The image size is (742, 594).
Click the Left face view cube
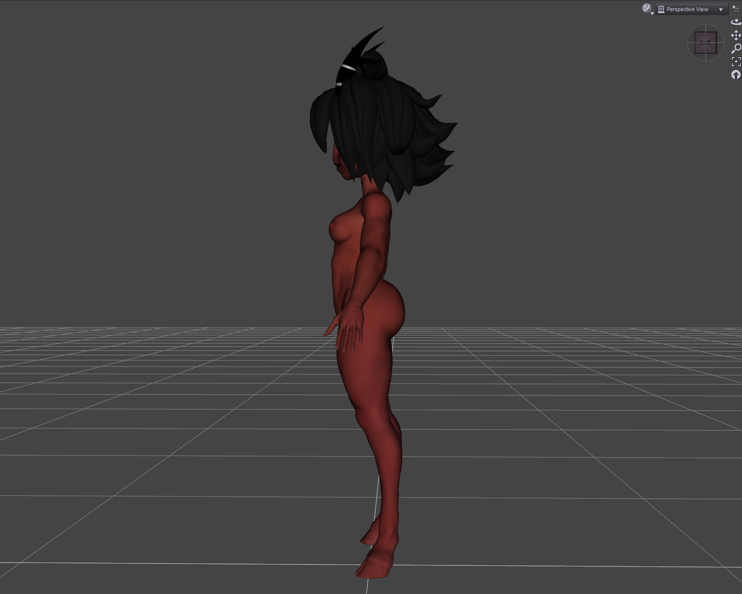706,43
